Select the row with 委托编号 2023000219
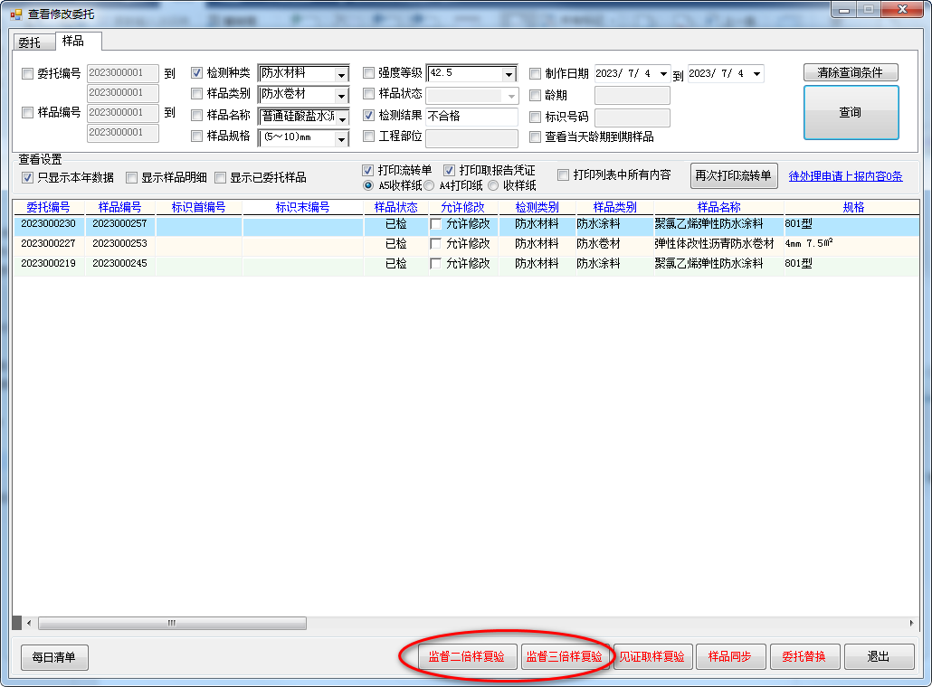The image size is (932, 687). [49, 264]
